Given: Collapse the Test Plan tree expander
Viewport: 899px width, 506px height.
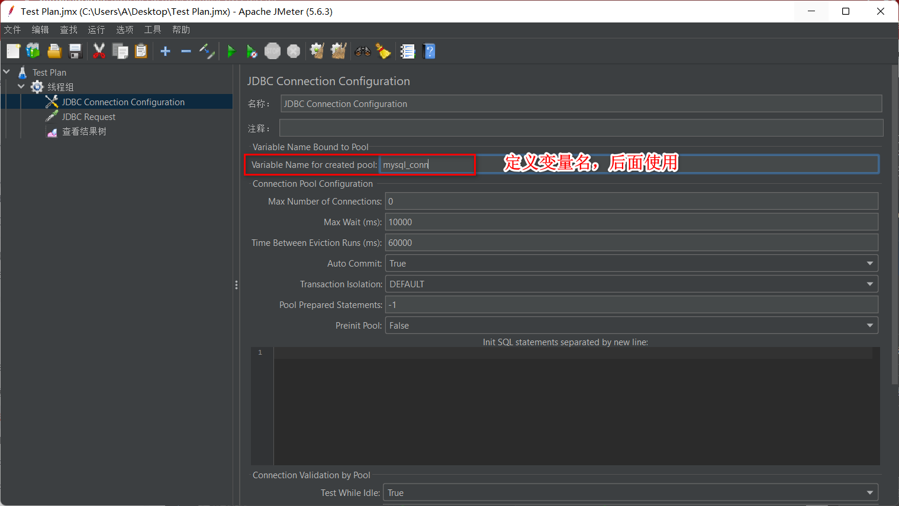Looking at the screenshot, I should point(7,72).
